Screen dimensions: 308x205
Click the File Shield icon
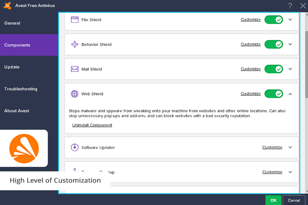(x=75, y=20)
